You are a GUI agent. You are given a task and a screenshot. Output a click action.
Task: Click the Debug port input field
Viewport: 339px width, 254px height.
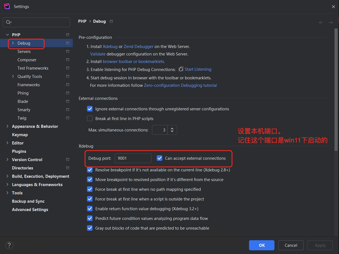point(133,158)
